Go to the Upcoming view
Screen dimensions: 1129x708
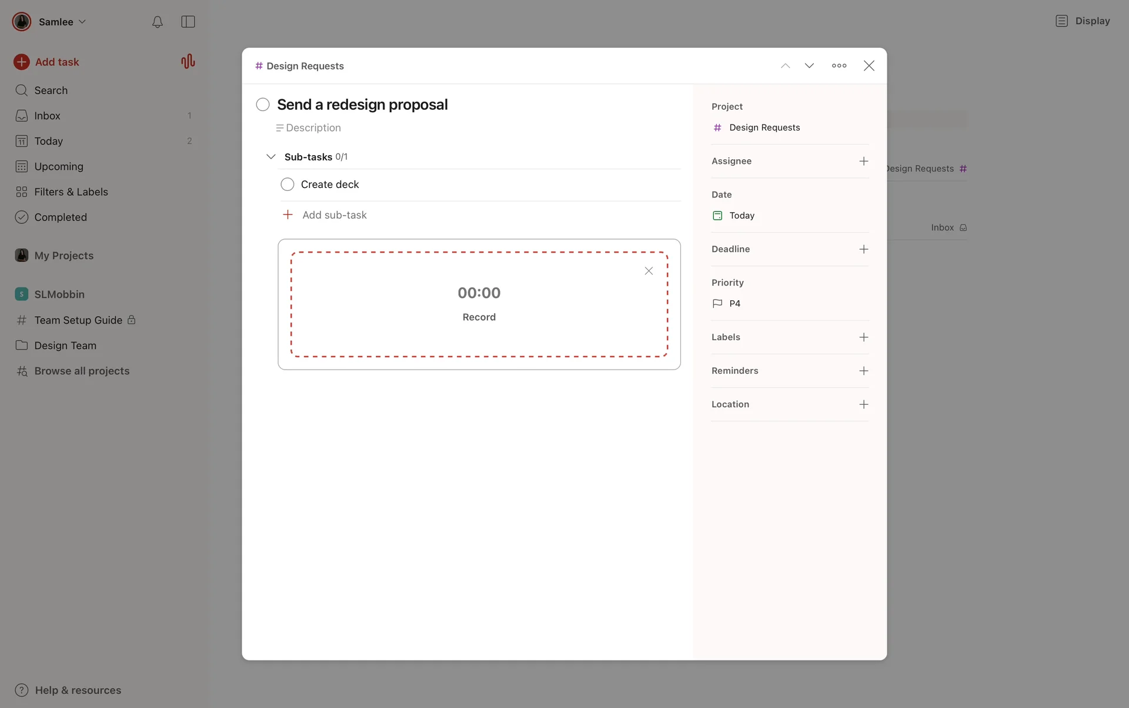(58, 167)
